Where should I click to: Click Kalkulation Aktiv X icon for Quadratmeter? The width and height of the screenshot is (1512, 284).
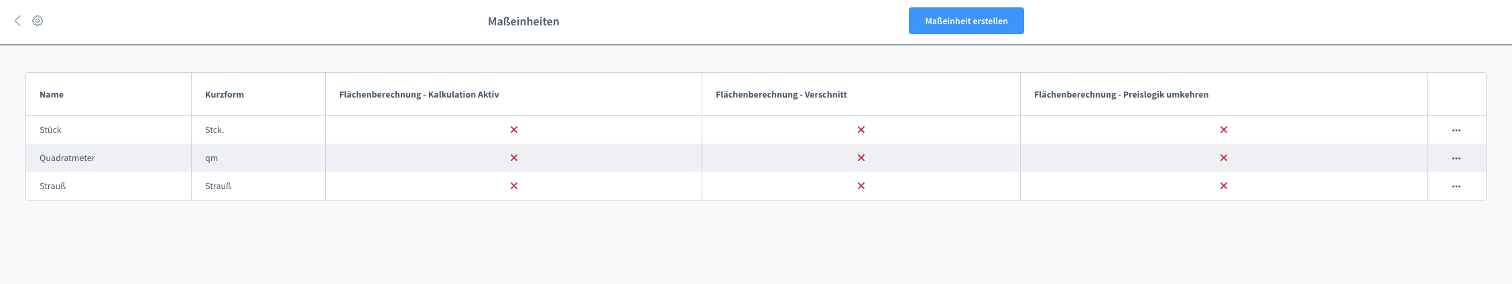pyautogui.click(x=514, y=158)
